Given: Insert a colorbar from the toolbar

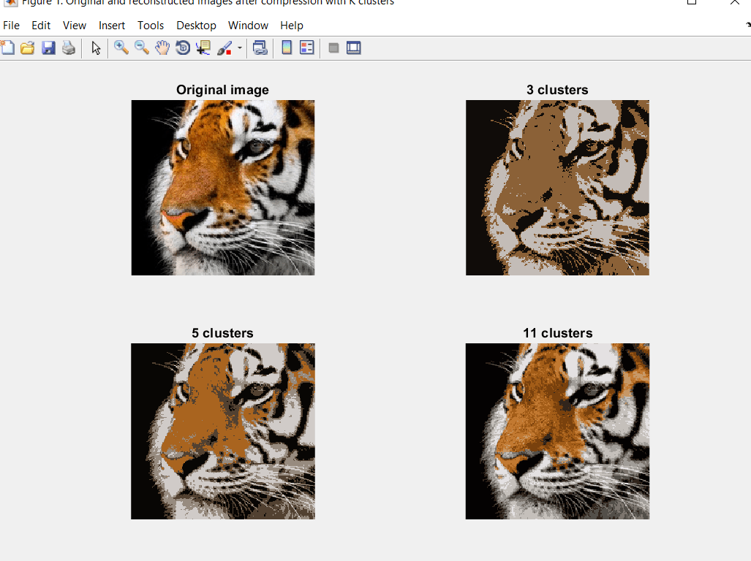Looking at the screenshot, I should pyautogui.click(x=287, y=48).
